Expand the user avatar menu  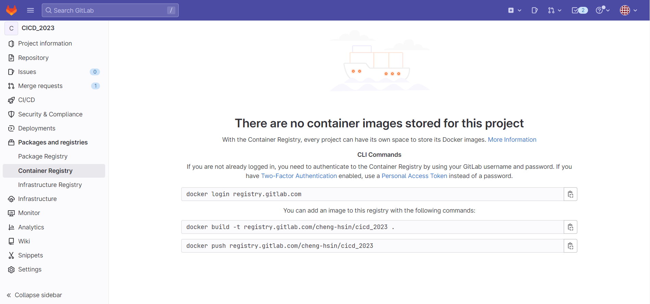(628, 10)
